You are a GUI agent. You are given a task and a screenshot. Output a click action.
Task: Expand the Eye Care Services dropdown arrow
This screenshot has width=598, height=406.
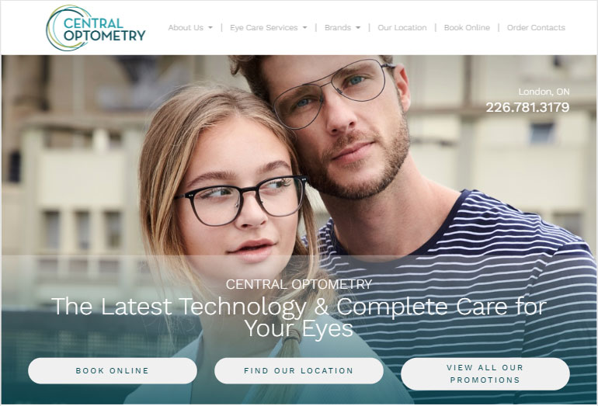pos(304,28)
